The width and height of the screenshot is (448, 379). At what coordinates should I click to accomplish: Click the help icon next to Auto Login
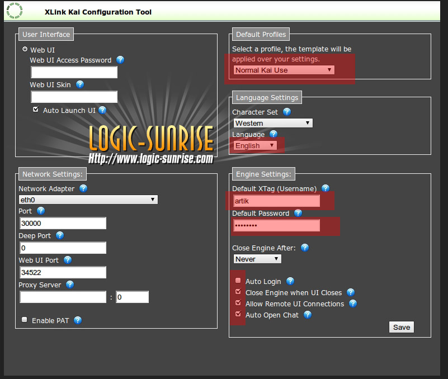290,281
